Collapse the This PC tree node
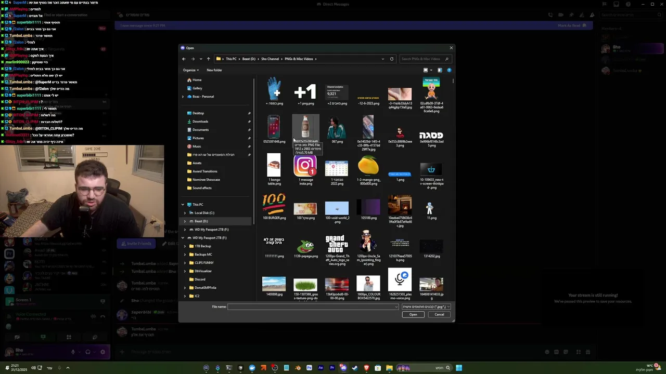The height and width of the screenshot is (374, 666). point(183,205)
